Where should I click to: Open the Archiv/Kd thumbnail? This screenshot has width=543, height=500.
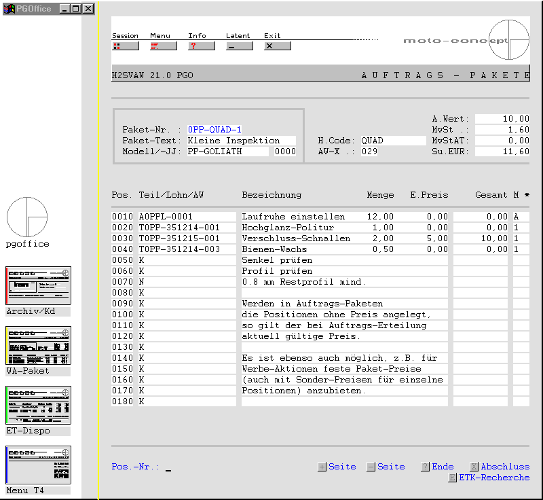point(38,285)
